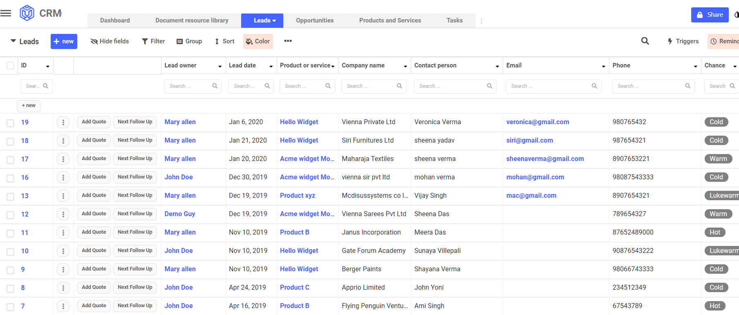Click the tab bar overflow dots
This screenshot has width=739, height=315.
click(x=481, y=21)
